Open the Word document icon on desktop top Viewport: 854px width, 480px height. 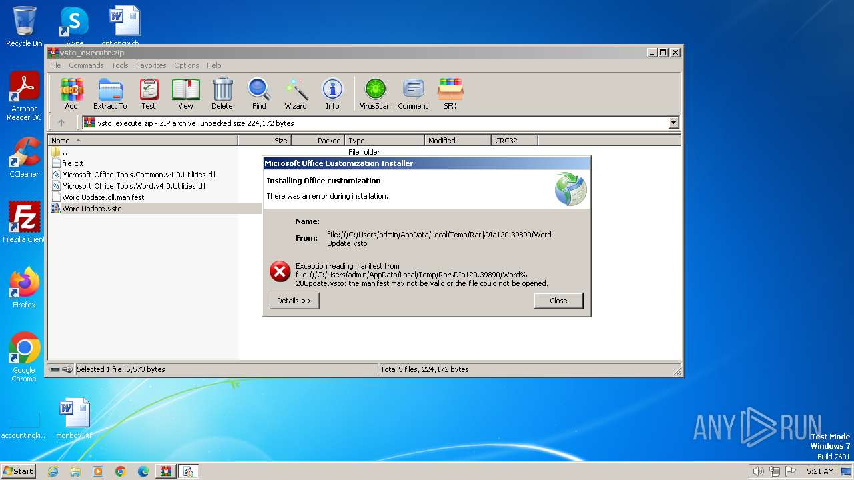pos(124,25)
